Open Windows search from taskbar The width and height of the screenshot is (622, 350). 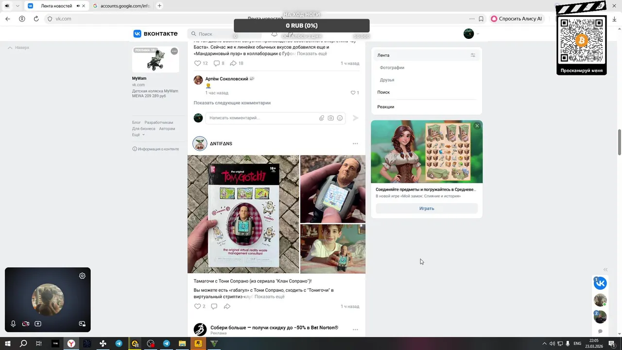pyautogui.click(x=23, y=343)
